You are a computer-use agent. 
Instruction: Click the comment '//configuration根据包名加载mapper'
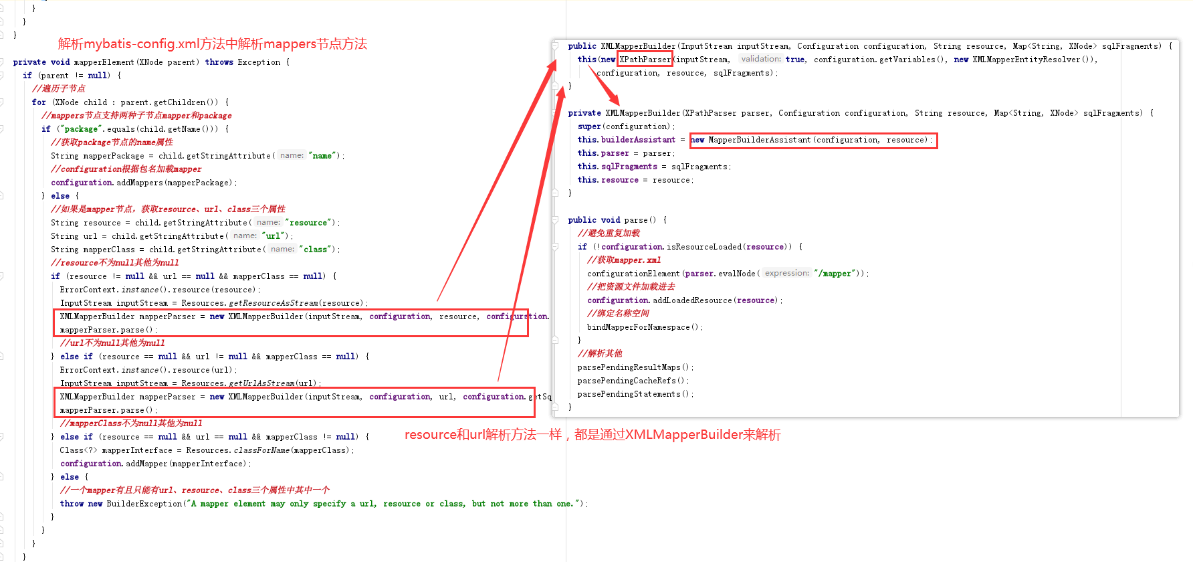coord(126,169)
